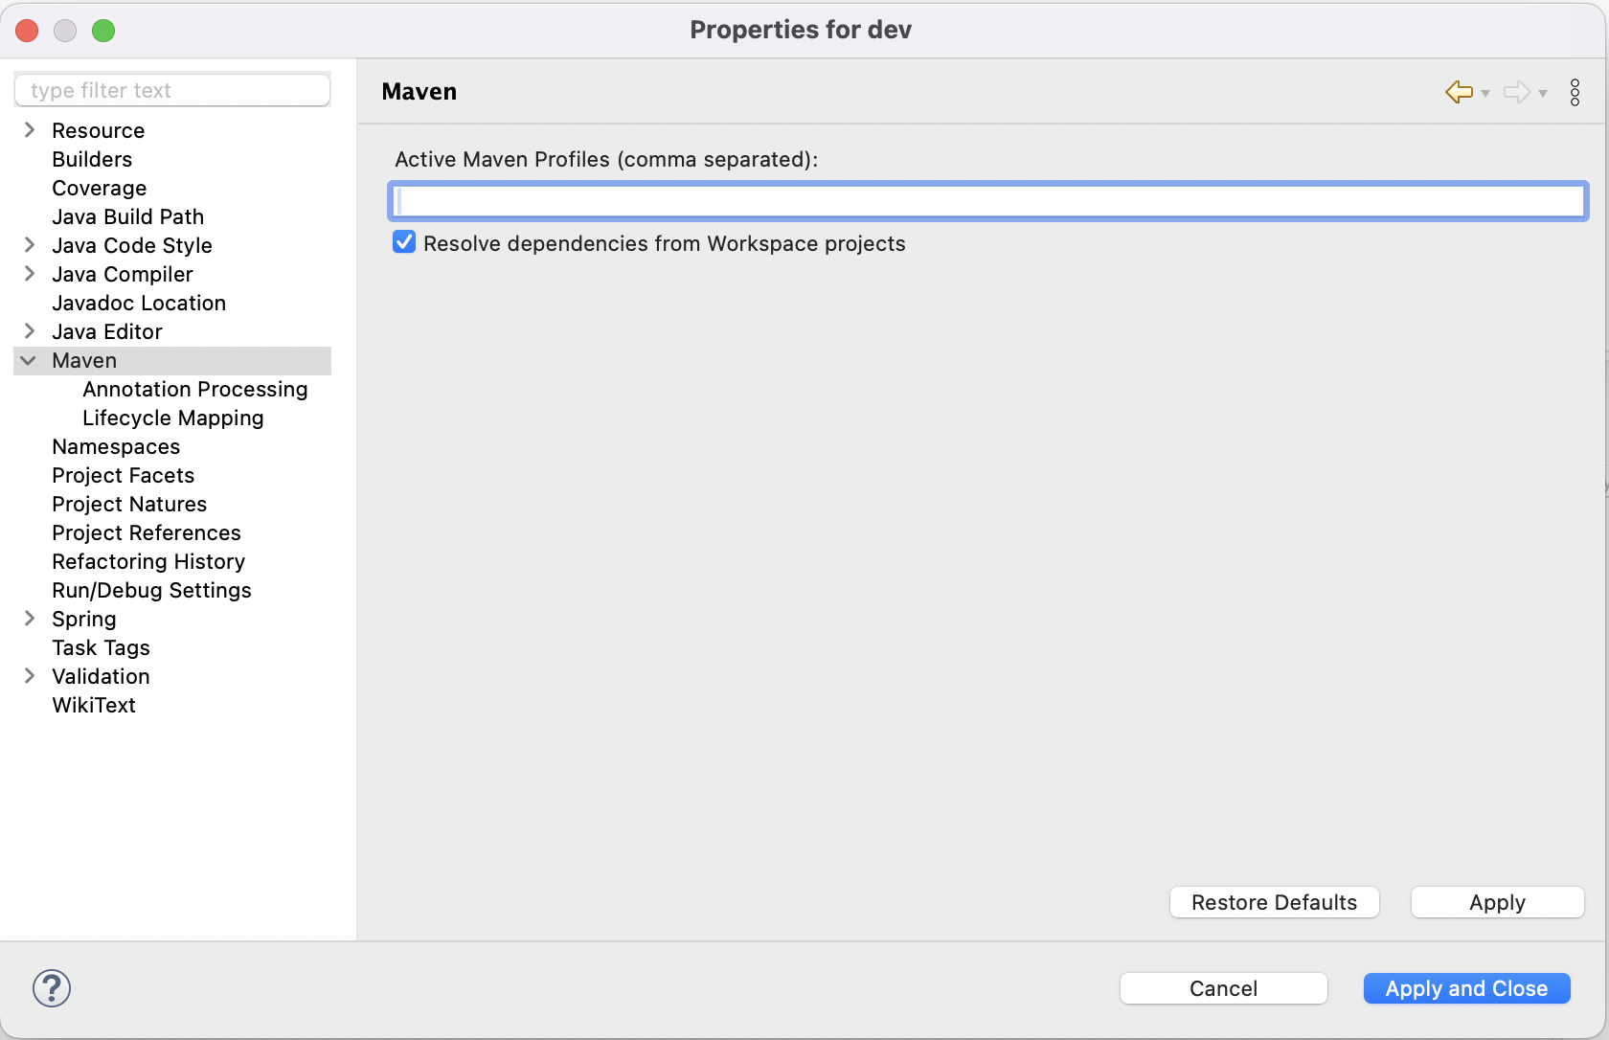1609x1040 pixels.
Task: Toggle Resolve dependencies from Workspace projects
Action: (404, 242)
